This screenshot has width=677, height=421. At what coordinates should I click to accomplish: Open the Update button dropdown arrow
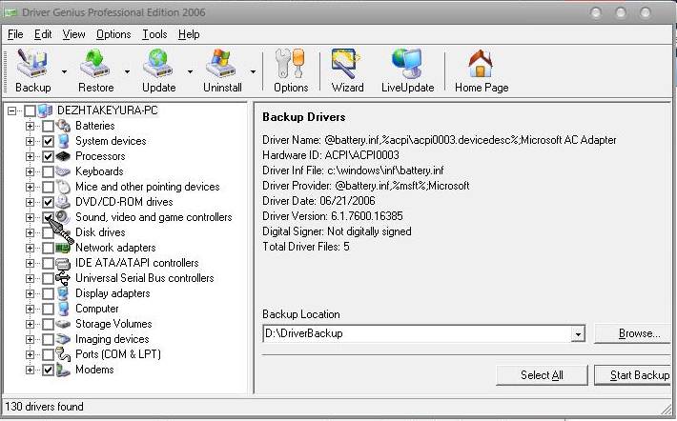pyautogui.click(x=190, y=71)
